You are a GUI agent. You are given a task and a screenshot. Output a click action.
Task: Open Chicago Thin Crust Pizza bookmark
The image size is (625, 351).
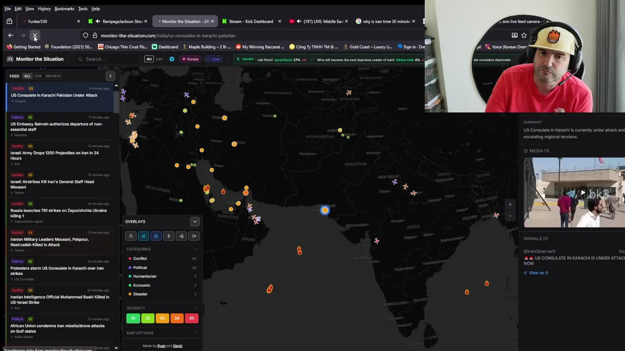click(x=123, y=47)
